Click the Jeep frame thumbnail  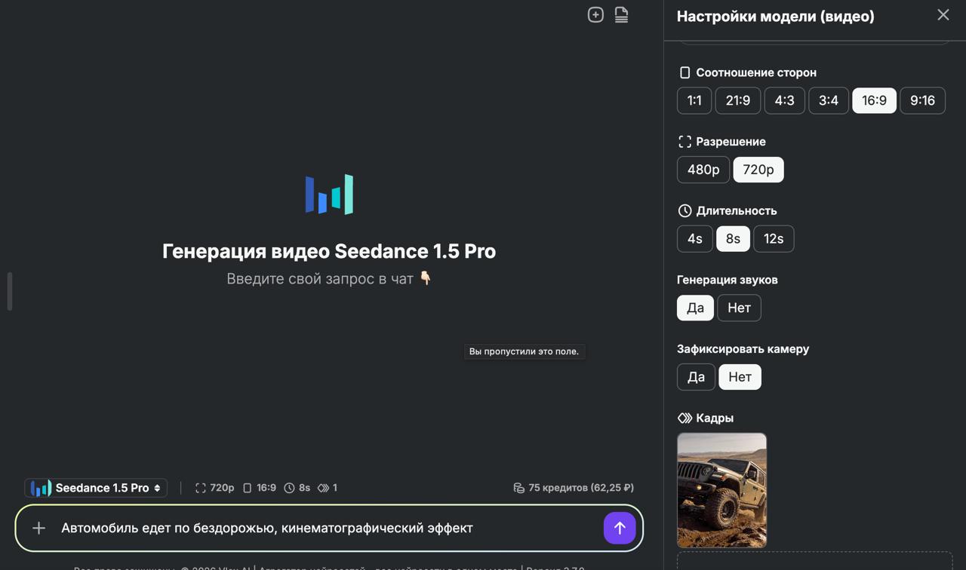(721, 490)
